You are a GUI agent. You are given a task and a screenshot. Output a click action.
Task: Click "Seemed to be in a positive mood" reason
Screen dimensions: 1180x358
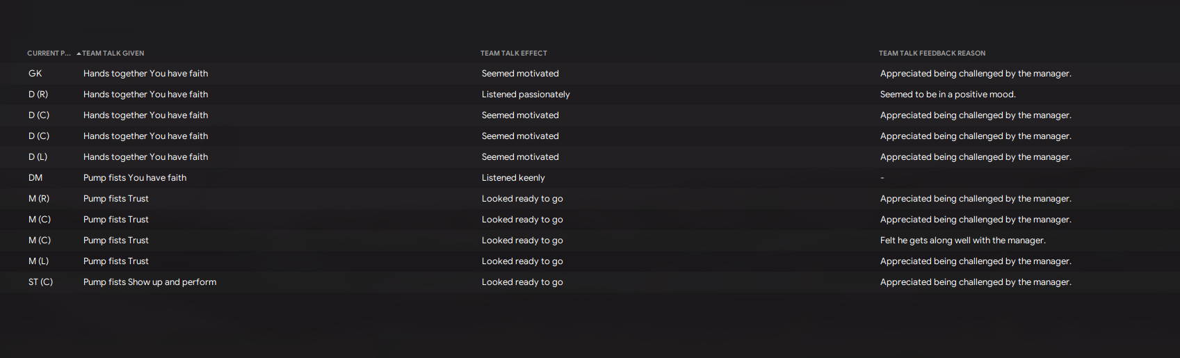(x=948, y=95)
